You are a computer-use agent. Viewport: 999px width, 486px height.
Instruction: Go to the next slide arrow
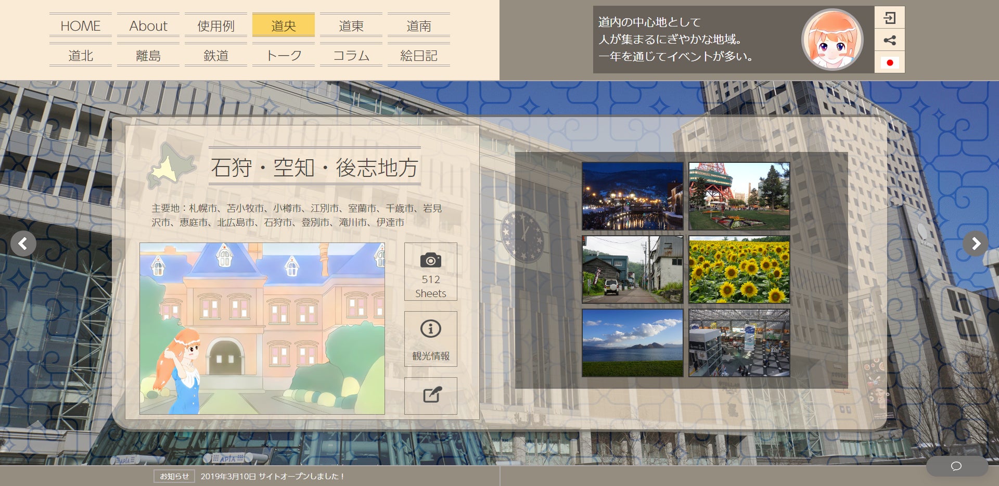click(976, 244)
